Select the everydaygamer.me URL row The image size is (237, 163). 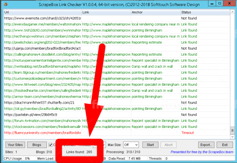pyautogui.click(x=117, y=24)
